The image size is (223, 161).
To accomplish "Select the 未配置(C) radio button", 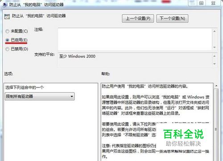I will pos(7,31).
